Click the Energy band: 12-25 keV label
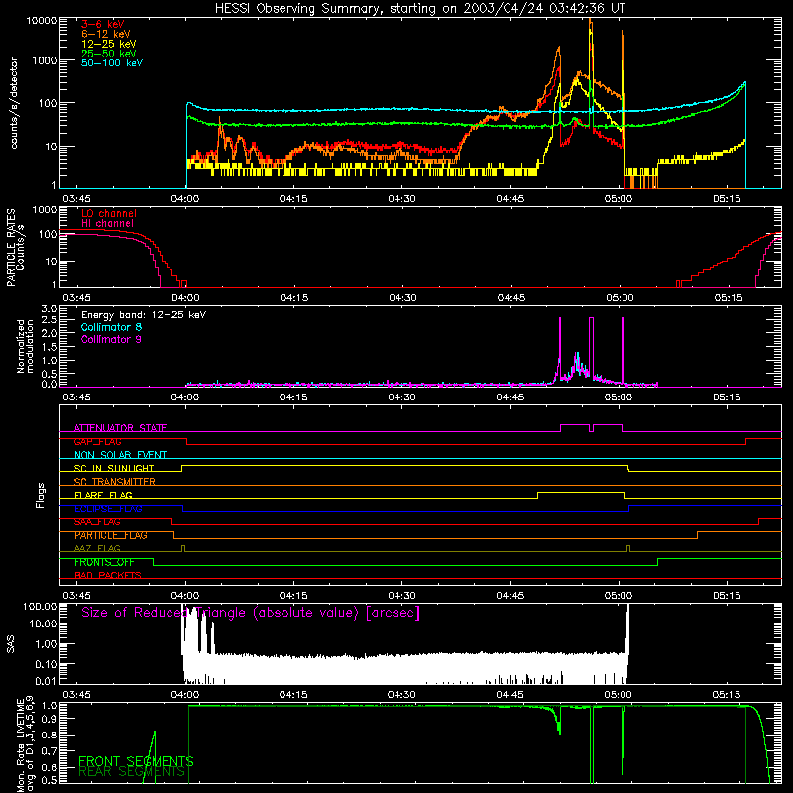This screenshot has height=793, width=793. tap(144, 315)
